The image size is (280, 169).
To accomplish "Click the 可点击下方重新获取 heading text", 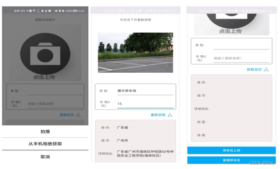I will (135, 20).
